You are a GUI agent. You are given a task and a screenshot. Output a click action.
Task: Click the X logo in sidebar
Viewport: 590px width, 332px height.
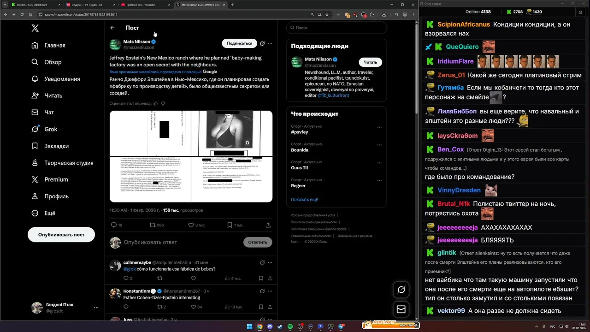pos(35,28)
